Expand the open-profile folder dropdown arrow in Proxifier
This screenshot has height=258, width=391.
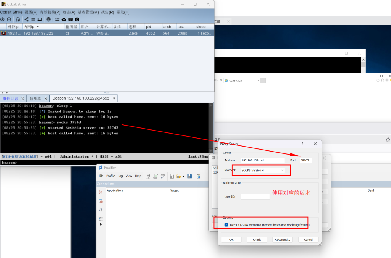coord(183,176)
